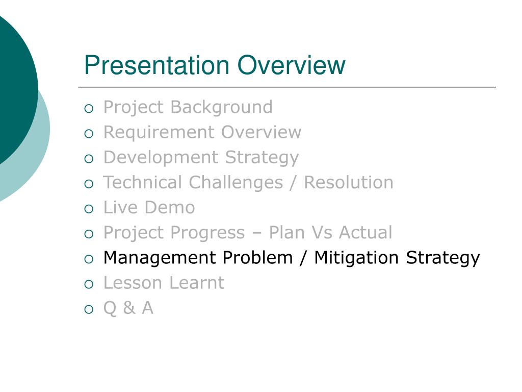Click the bullet circle beside Project Background
This screenshot has width=522, height=392.
[89, 109]
